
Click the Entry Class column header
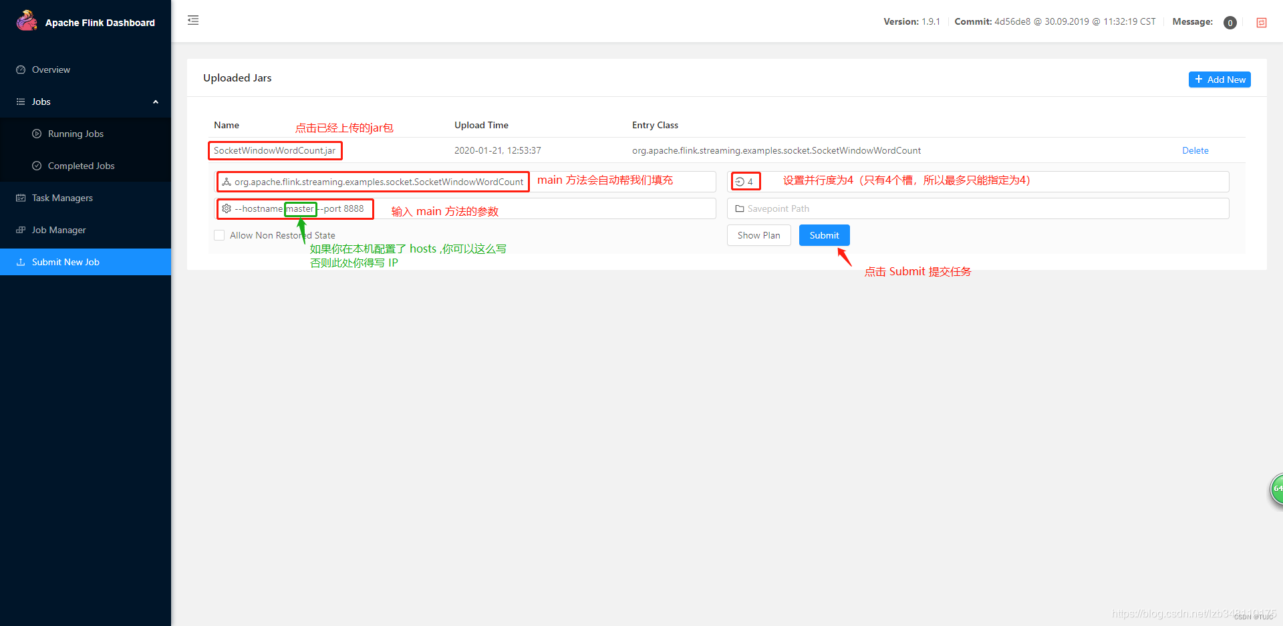point(655,125)
